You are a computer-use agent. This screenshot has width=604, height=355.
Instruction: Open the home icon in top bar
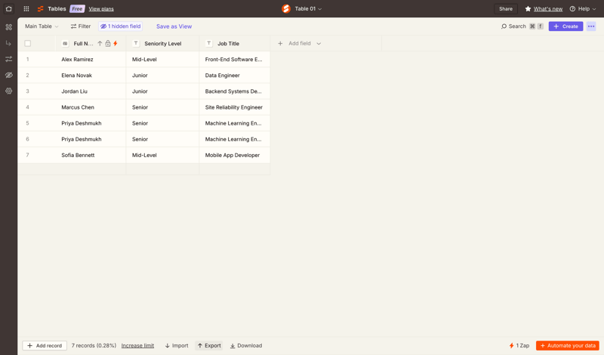tap(8, 8)
